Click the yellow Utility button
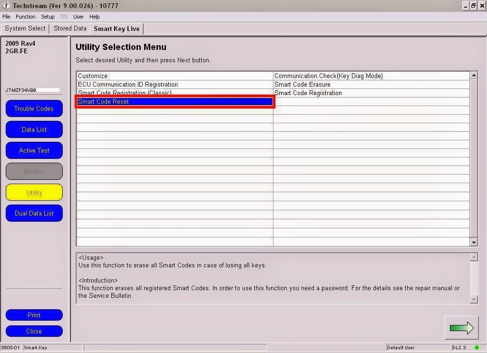 34,193
